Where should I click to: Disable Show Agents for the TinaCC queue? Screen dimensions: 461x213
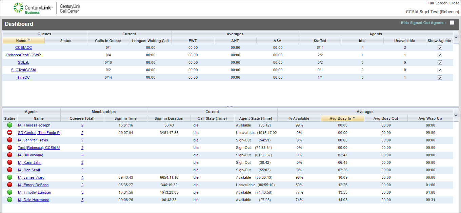coord(440,77)
